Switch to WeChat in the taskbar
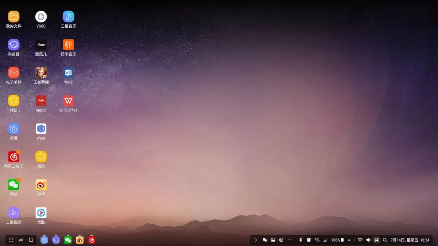The image size is (438, 246). pyautogui.click(x=68, y=240)
